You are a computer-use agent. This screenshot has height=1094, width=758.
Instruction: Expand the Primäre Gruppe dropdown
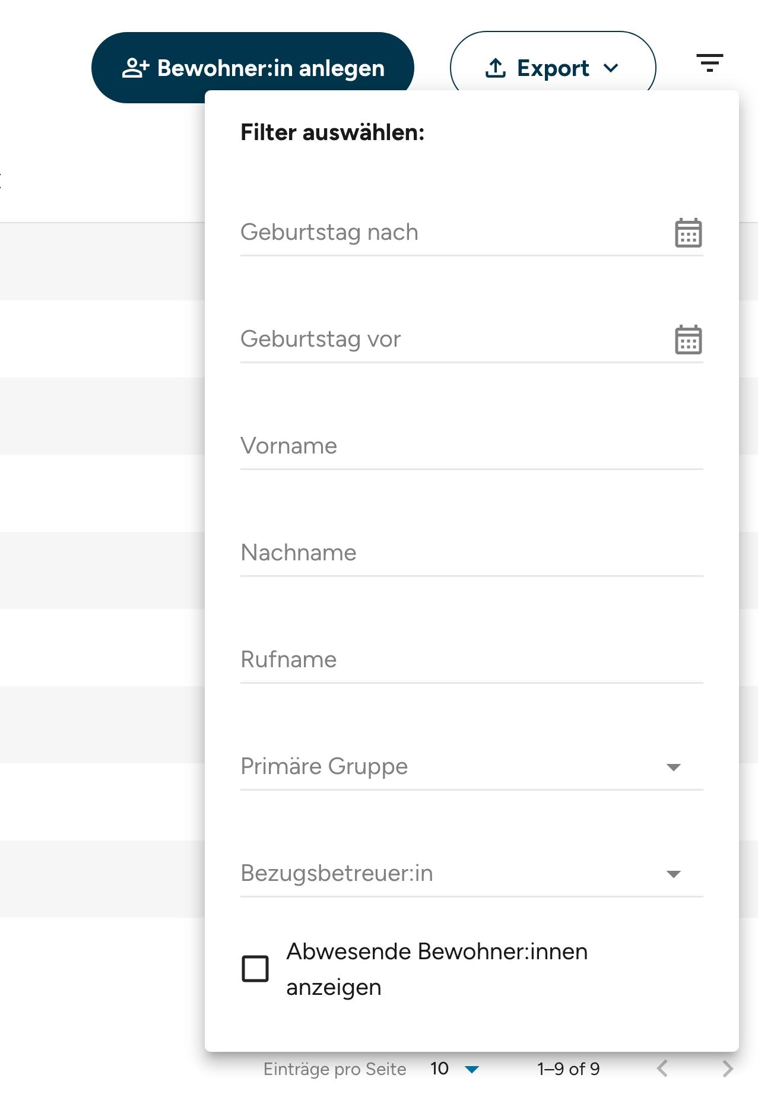pyautogui.click(x=673, y=767)
